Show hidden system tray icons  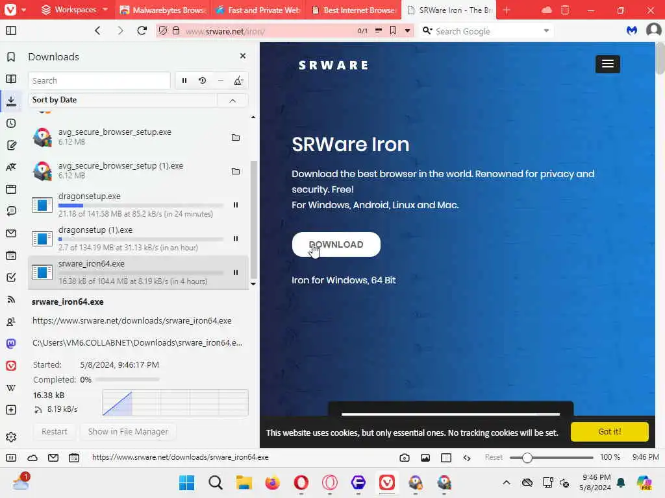(x=507, y=482)
